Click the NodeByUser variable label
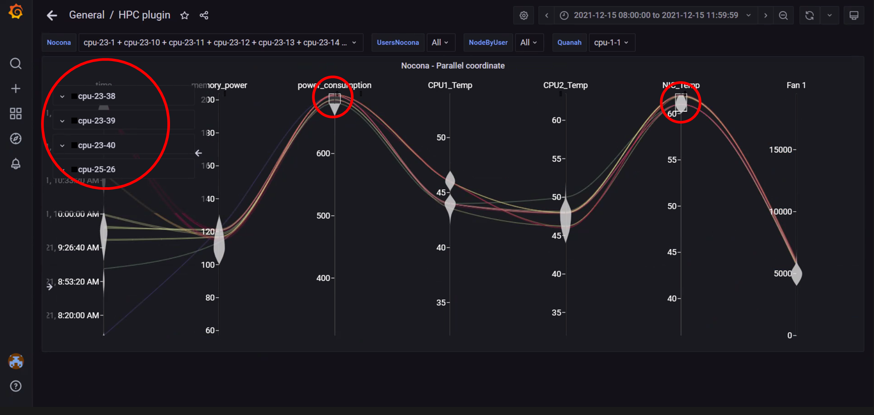 click(488, 43)
